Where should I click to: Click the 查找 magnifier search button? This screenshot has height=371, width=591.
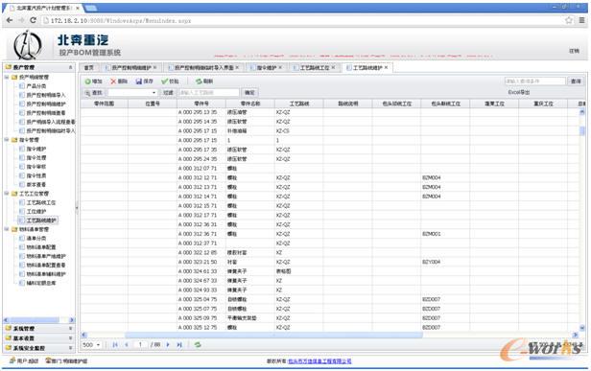click(93, 93)
